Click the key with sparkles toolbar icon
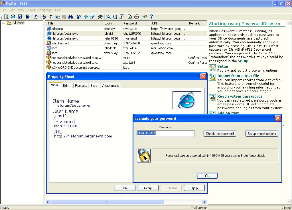The height and width of the screenshot is (210, 292). (145, 17)
